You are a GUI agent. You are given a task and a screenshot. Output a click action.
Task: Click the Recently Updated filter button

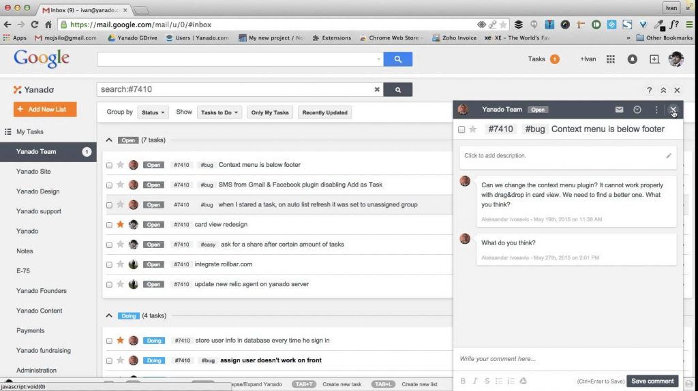point(325,112)
